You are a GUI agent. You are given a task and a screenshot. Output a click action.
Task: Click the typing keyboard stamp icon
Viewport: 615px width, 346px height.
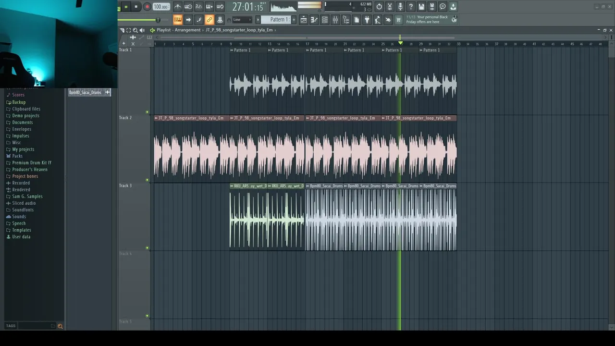[x=178, y=20]
